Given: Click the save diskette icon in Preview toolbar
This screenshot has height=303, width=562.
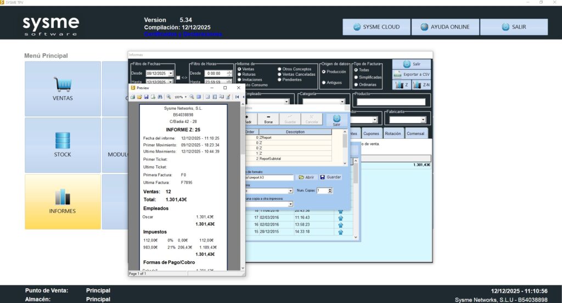Looking at the screenshot, I should click(x=146, y=97).
